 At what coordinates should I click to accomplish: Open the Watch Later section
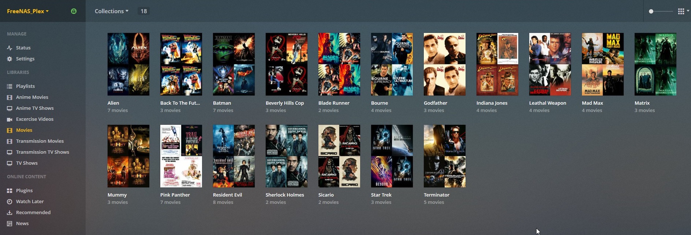[x=30, y=201]
